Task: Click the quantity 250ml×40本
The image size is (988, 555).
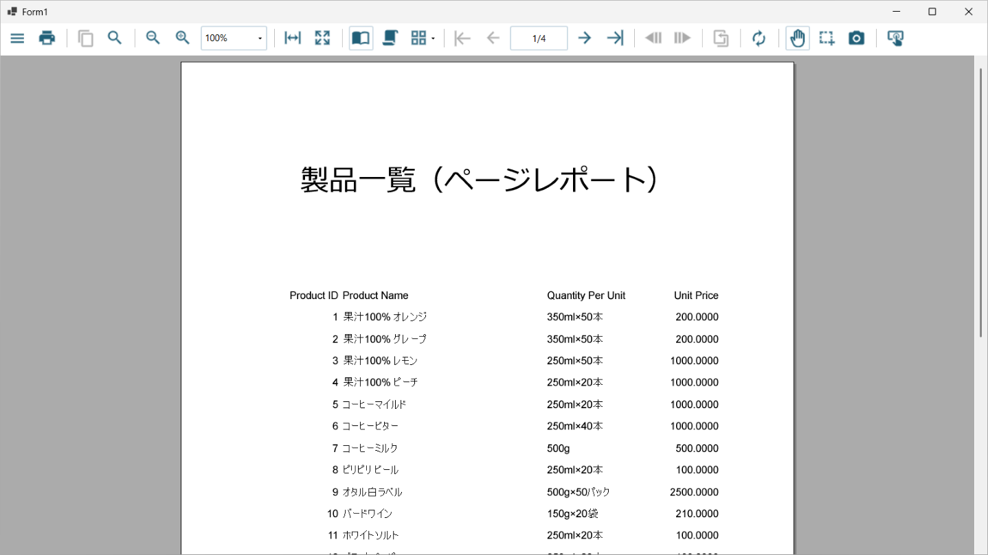Action: [x=575, y=426]
